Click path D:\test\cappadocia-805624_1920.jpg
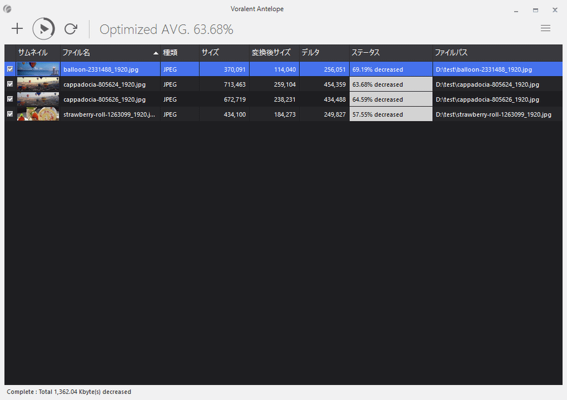Viewport: 567px width, 400px height. 488,84
